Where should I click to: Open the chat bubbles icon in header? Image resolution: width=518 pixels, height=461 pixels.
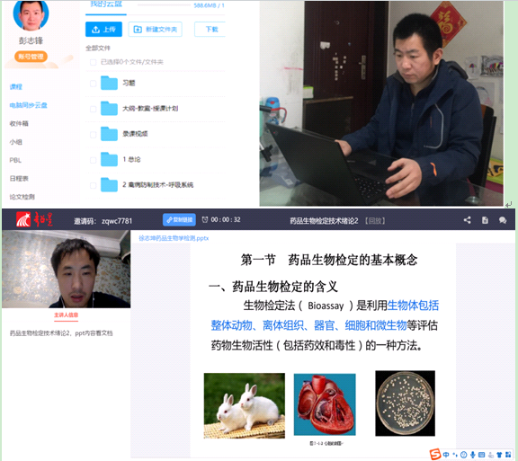[x=503, y=220]
